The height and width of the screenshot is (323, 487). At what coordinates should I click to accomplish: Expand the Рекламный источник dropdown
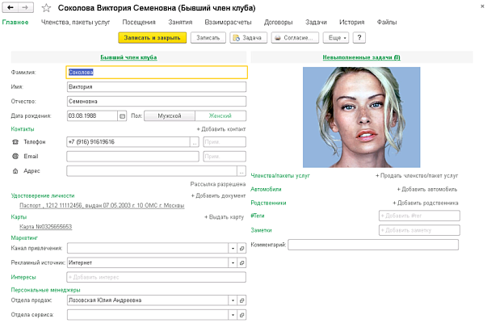tap(231, 262)
